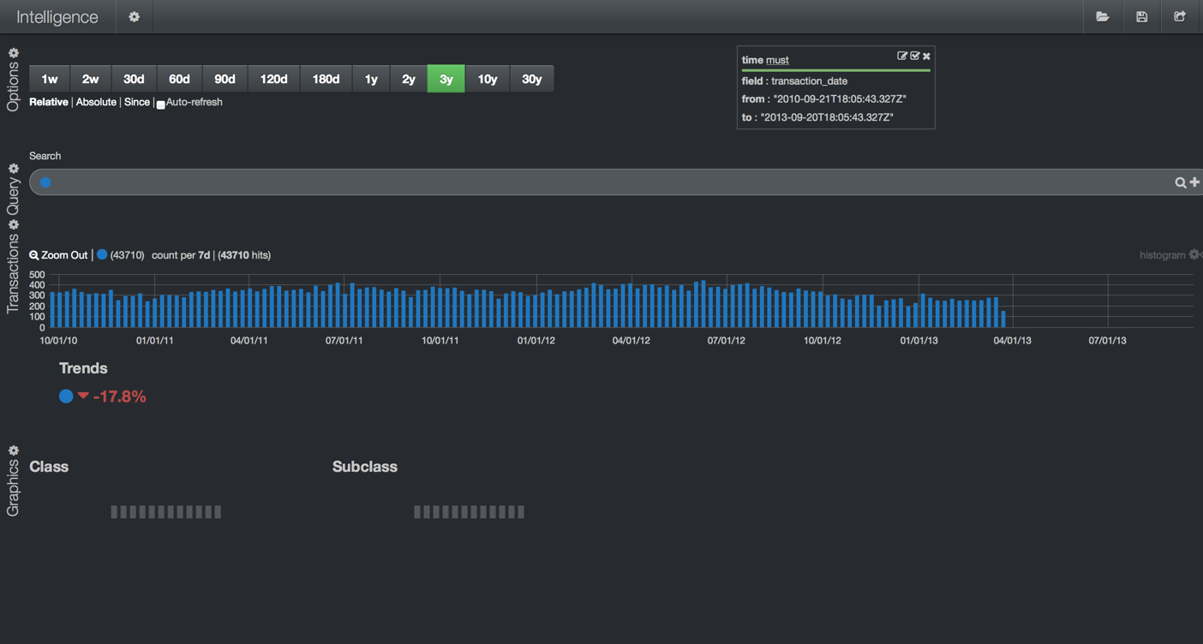Click the 04/01/13 axis label on histogram

pos(1012,341)
